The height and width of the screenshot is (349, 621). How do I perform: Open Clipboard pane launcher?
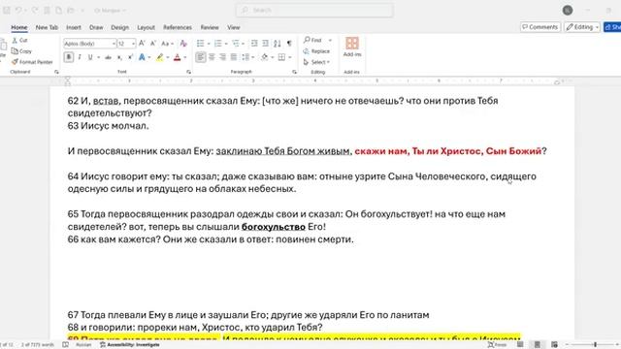pos(56,72)
